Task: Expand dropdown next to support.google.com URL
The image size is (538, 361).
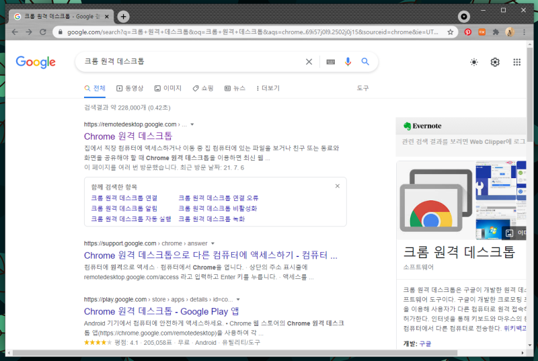Action: tap(213, 243)
